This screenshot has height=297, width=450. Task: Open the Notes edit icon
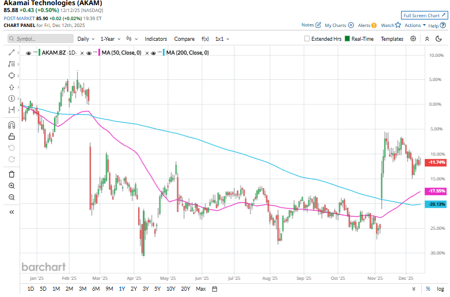pos(319,25)
